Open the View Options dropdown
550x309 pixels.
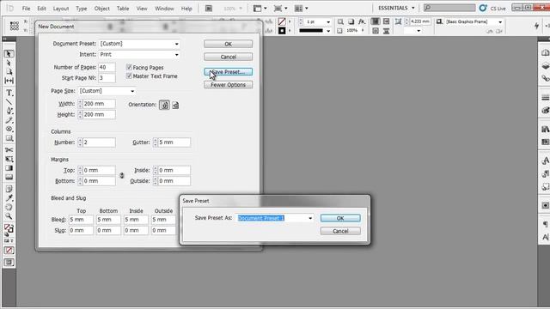point(260,8)
